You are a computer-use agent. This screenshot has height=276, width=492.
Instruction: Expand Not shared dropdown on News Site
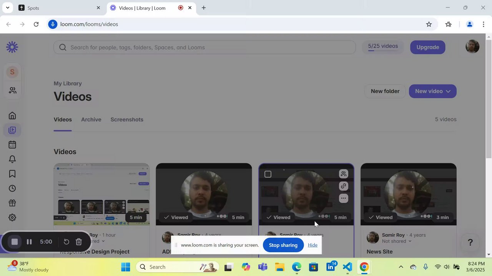click(410, 241)
